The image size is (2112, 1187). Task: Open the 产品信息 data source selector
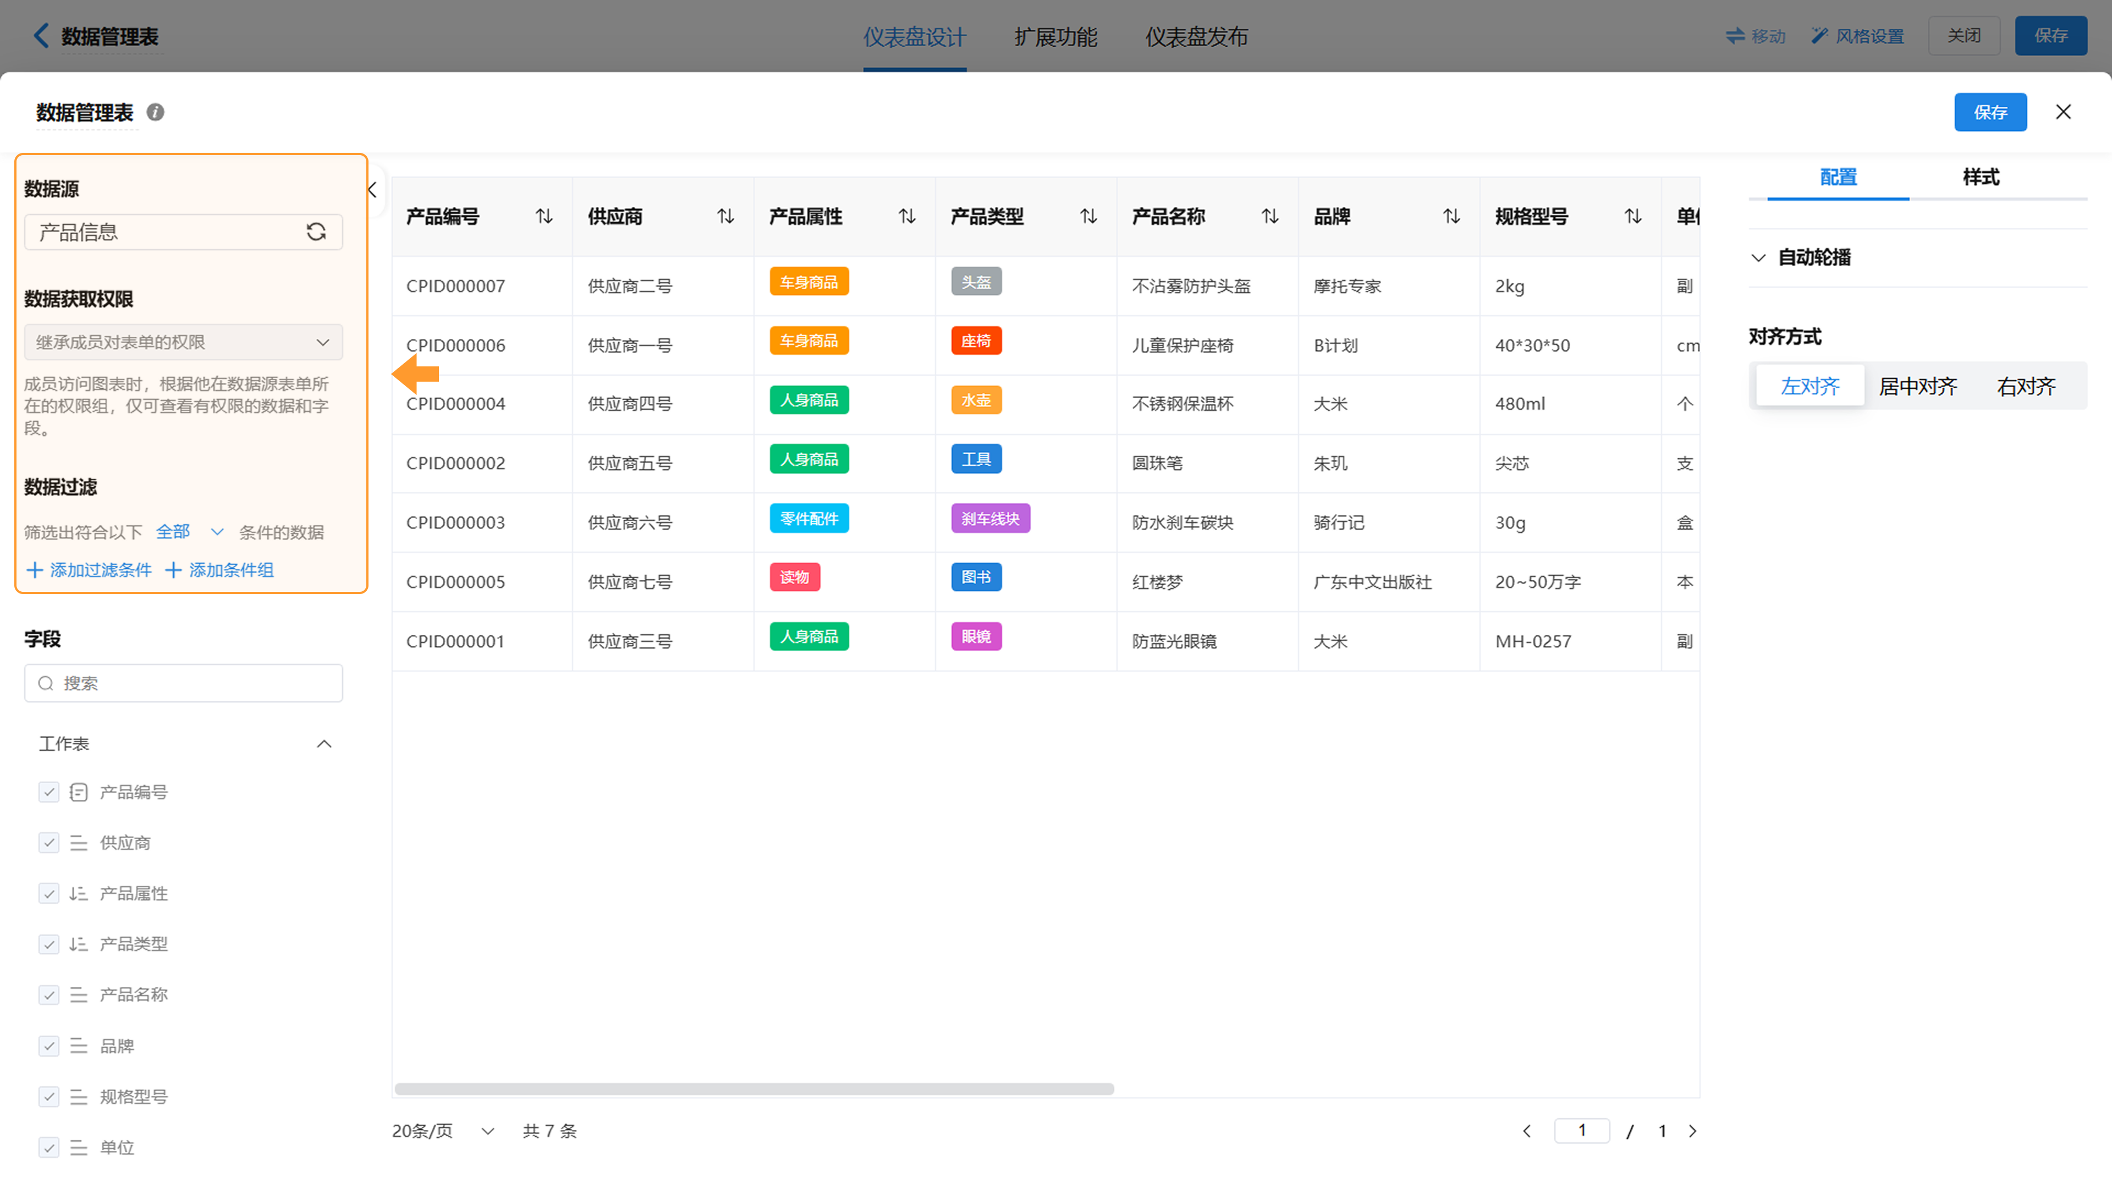point(183,232)
